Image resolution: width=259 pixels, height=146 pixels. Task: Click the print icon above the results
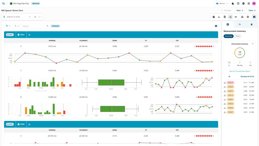pos(216,26)
